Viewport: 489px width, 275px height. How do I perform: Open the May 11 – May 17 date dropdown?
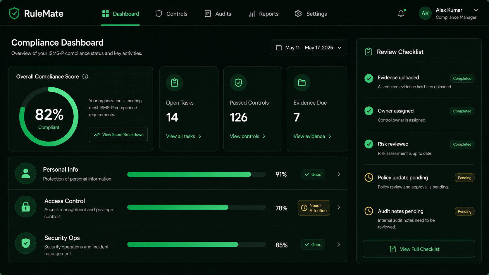[308, 48]
